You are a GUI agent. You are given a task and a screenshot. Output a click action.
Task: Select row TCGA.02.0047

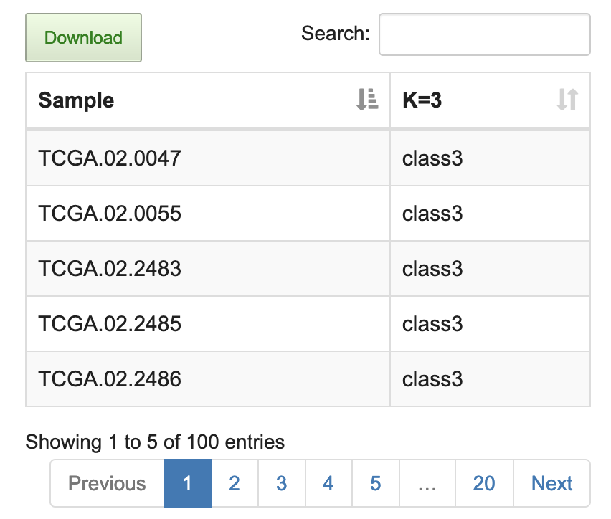click(x=110, y=158)
